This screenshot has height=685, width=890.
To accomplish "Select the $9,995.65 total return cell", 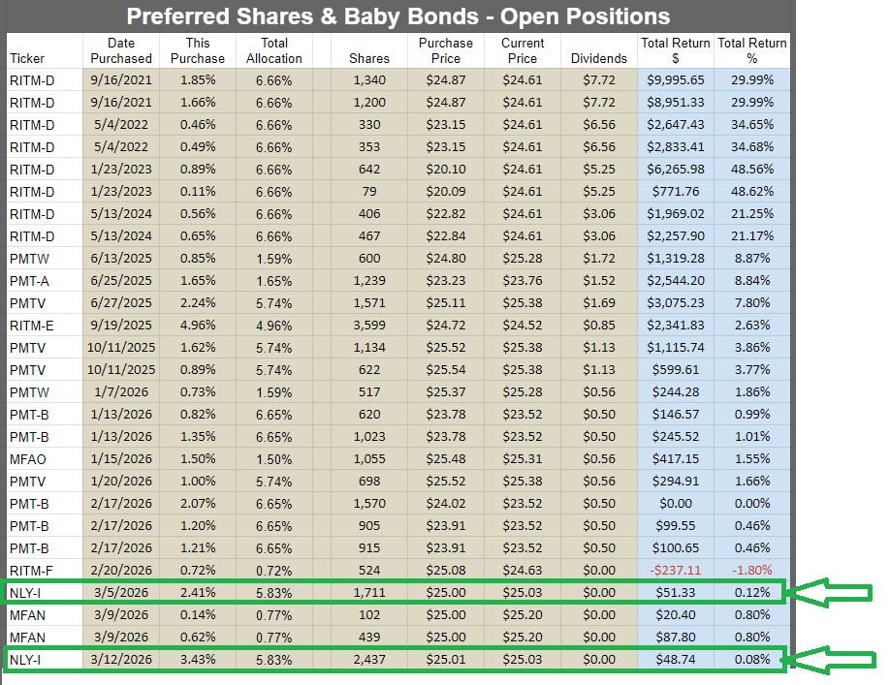I will 676,80.
